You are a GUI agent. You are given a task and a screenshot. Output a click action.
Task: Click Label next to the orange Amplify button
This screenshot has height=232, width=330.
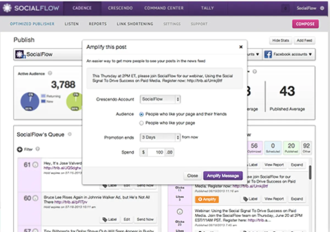[x=250, y=199]
